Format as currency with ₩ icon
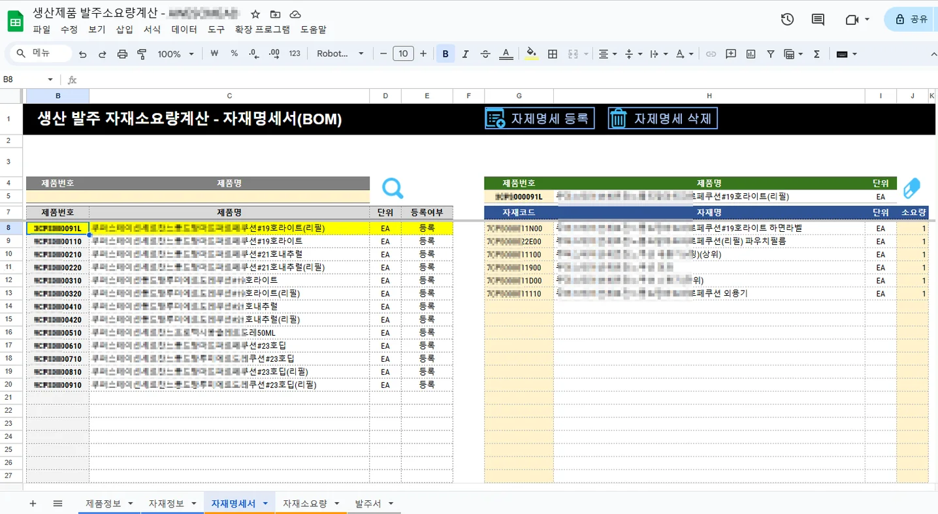The image size is (938, 514). coord(214,54)
